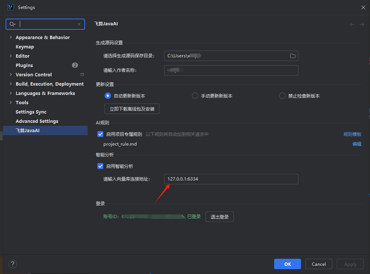The width and height of the screenshot is (370, 274).
Task: Expand Build, Execution, Deployment section
Action: (10, 84)
